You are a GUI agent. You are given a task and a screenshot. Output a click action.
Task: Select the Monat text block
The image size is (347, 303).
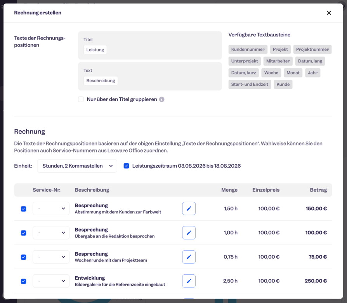[x=293, y=73]
